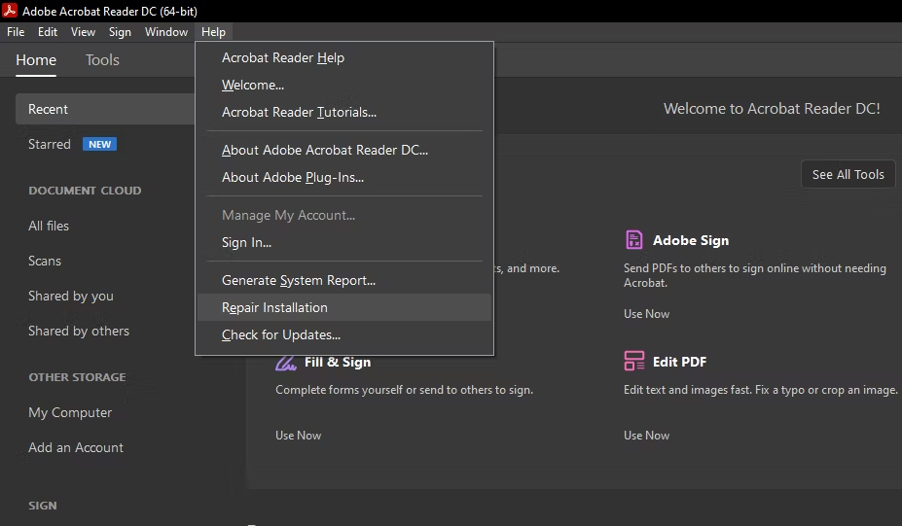Viewport: 902px width, 526px height.
Task: Switch to the Home tab
Action: click(x=36, y=60)
